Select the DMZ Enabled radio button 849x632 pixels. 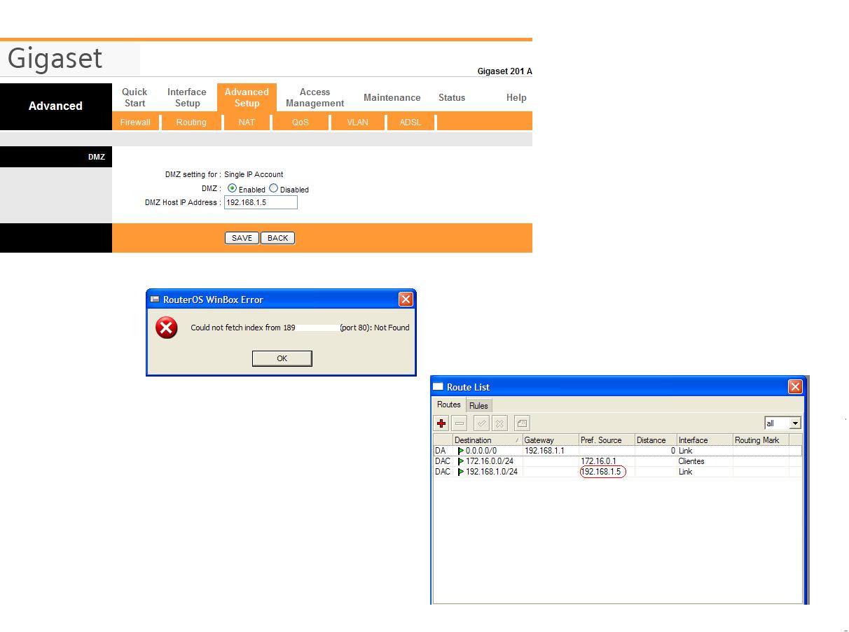(232, 189)
